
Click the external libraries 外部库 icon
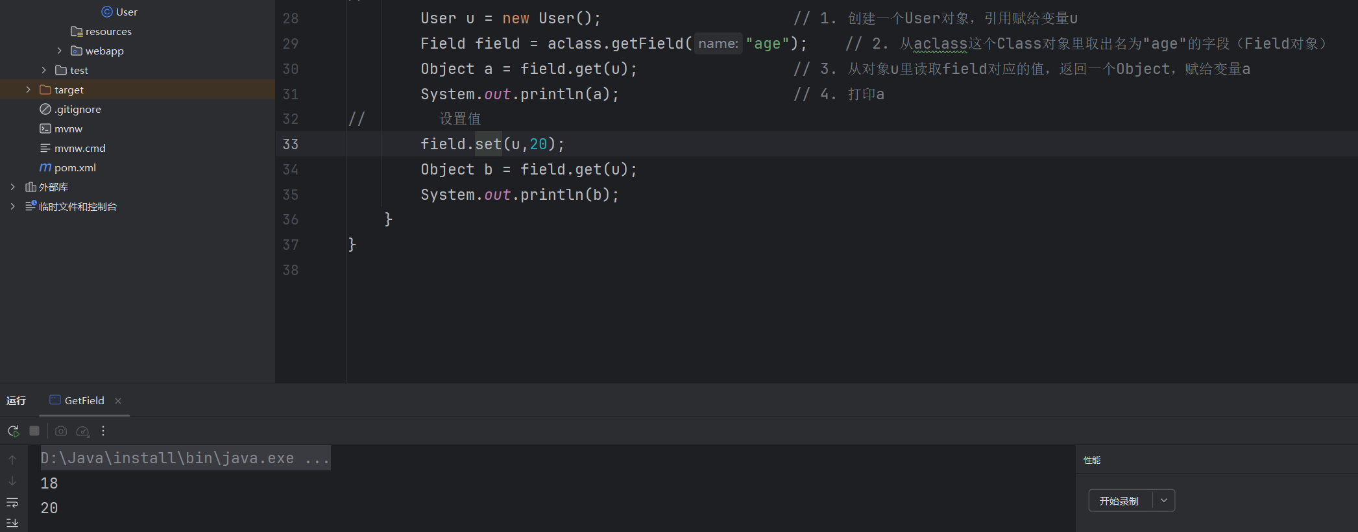[30, 187]
